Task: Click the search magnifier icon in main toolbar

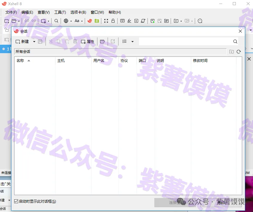Action: [x=56, y=21]
